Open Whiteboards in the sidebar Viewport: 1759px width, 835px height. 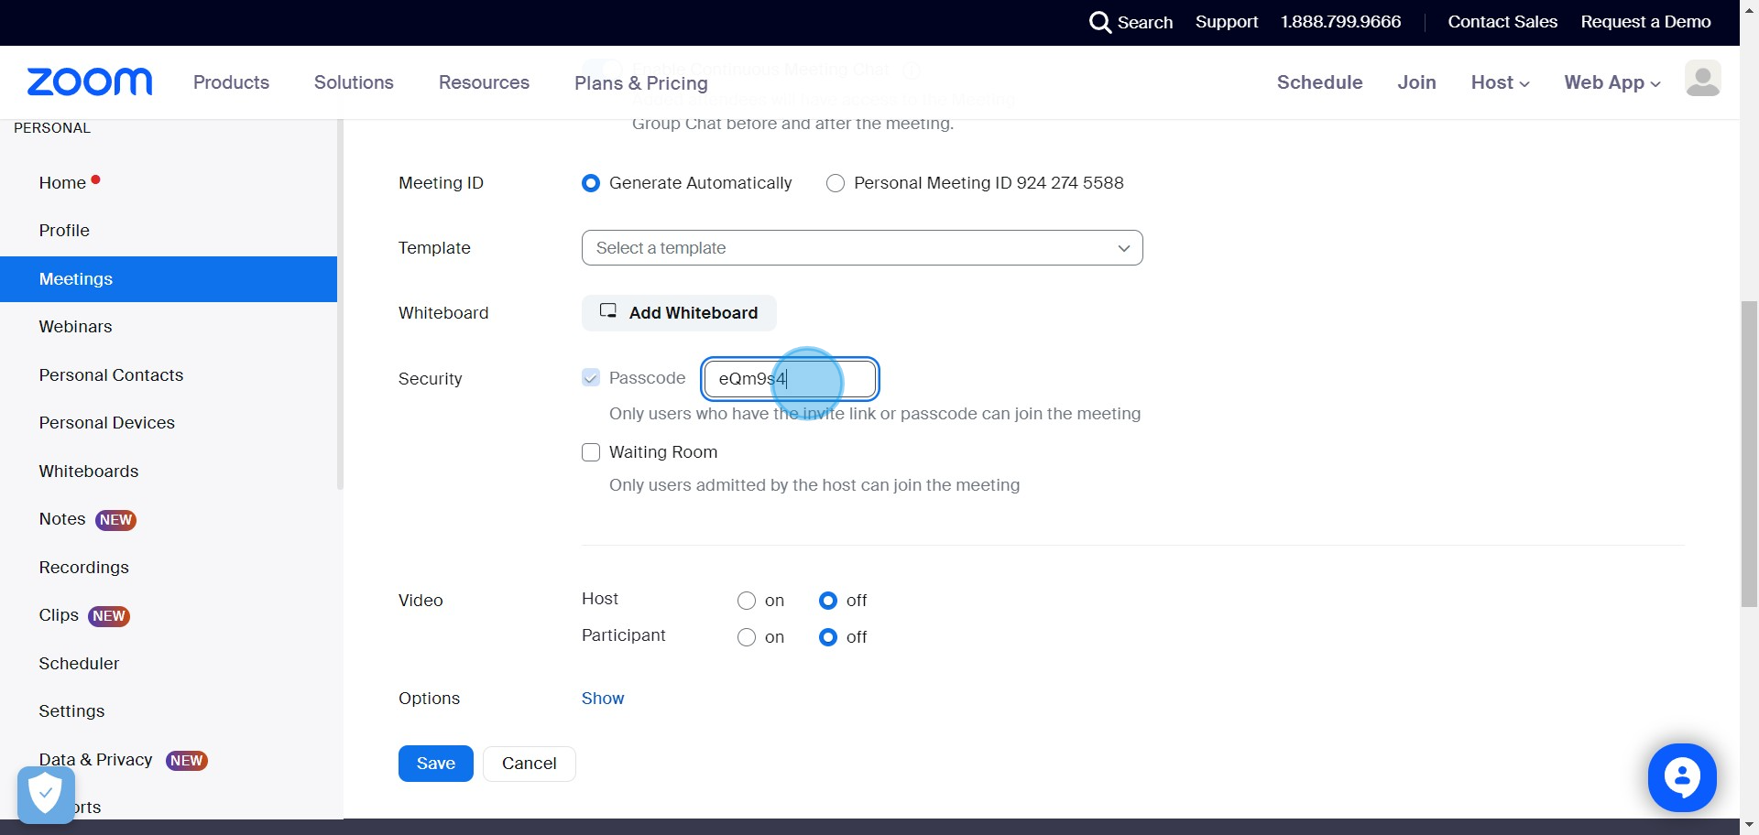pyautogui.click(x=89, y=472)
